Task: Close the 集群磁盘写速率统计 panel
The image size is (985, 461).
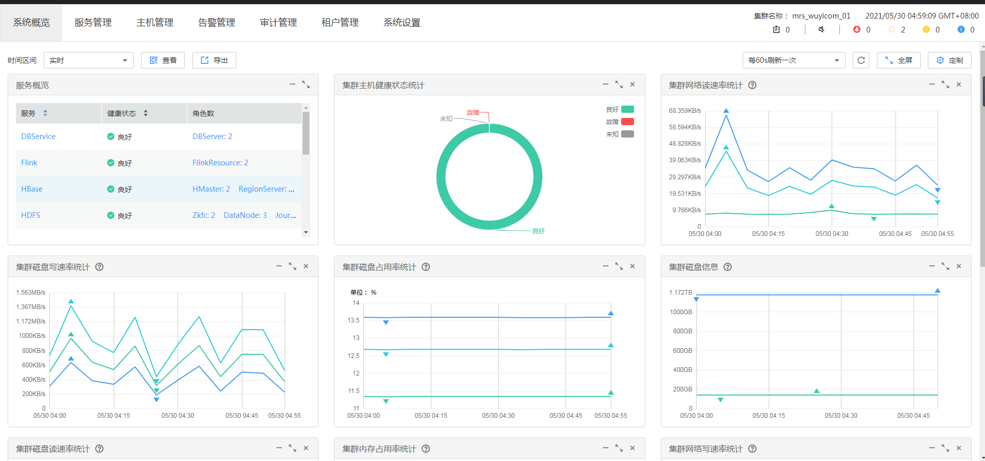Action: pos(306,266)
